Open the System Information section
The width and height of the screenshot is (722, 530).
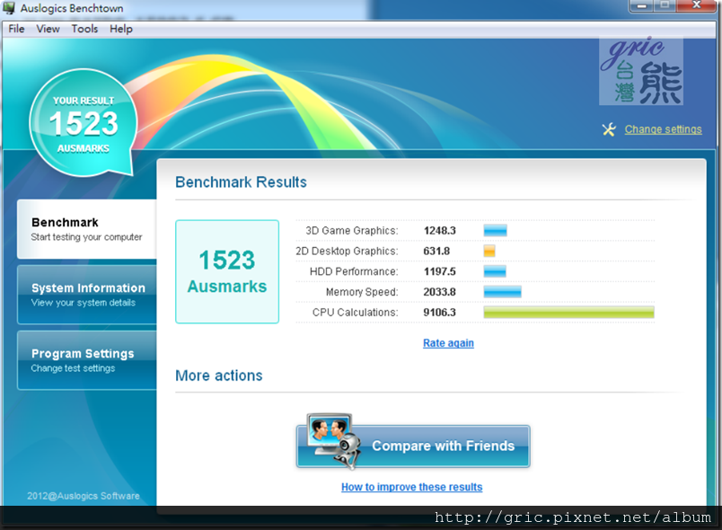(87, 295)
